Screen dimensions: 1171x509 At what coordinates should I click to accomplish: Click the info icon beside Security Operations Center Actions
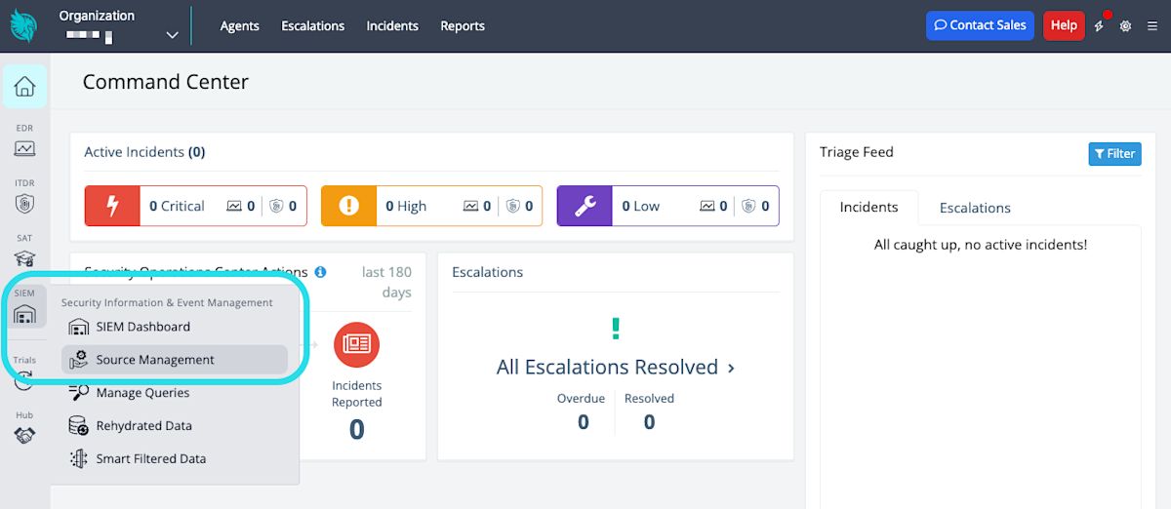click(320, 273)
